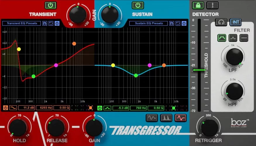Reset the Sustain EQ with undo icon
The width and height of the screenshot is (256, 146).
pyautogui.click(x=178, y=23)
